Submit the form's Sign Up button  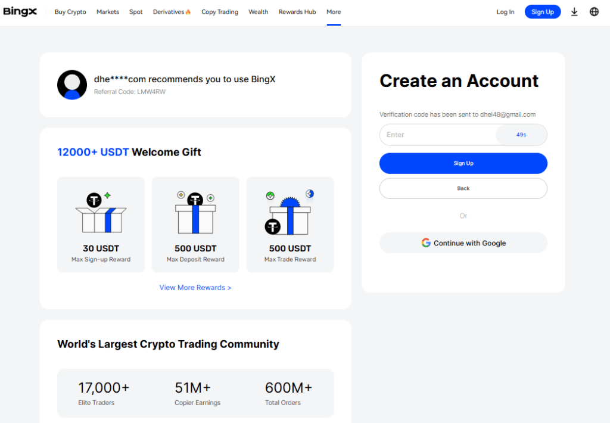coord(463,163)
